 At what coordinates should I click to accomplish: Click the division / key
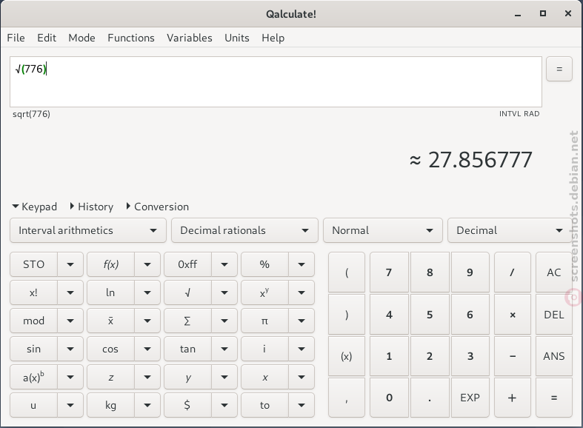pos(513,272)
